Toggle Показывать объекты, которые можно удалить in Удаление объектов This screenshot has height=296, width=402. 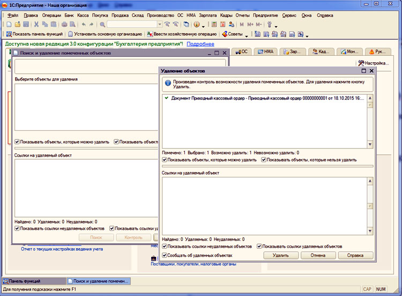coord(165,160)
